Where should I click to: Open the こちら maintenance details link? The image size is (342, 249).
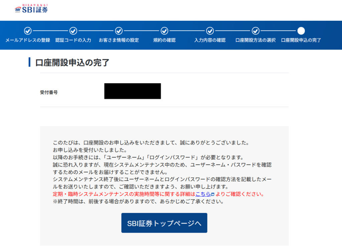203,194
